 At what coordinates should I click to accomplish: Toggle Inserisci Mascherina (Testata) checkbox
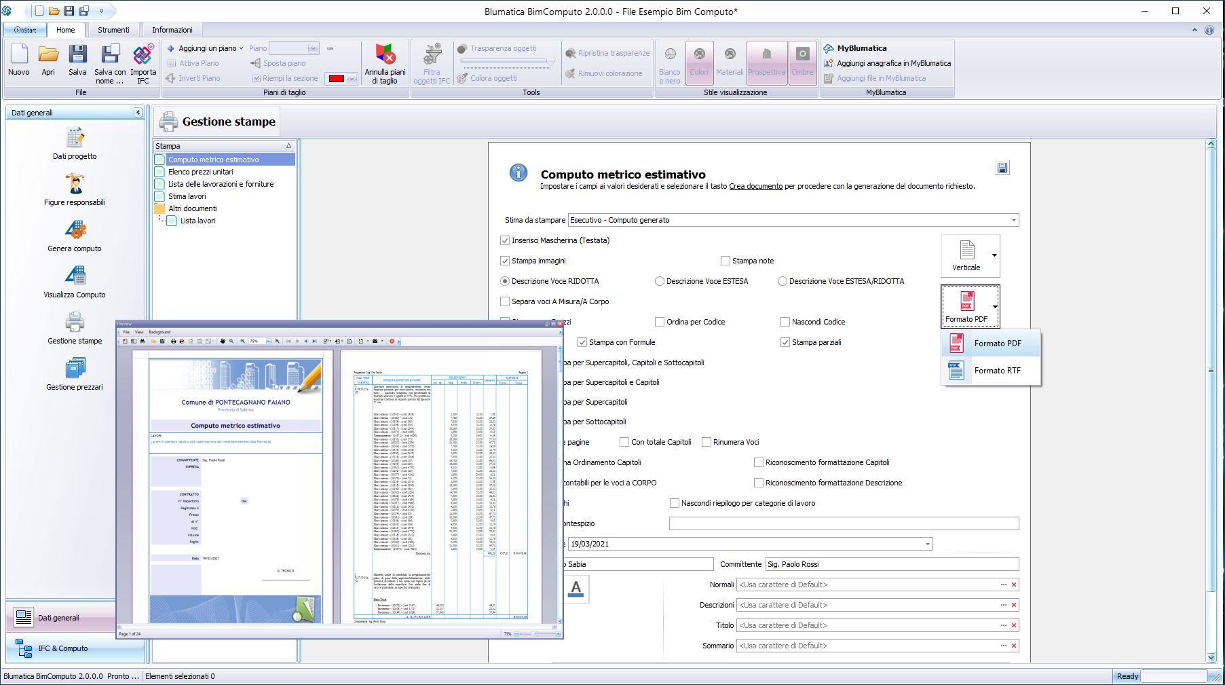click(x=505, y=240)
